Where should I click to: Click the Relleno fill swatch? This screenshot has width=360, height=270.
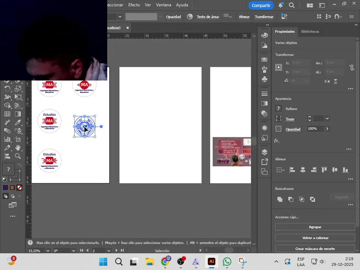click(x=278, y=108)
